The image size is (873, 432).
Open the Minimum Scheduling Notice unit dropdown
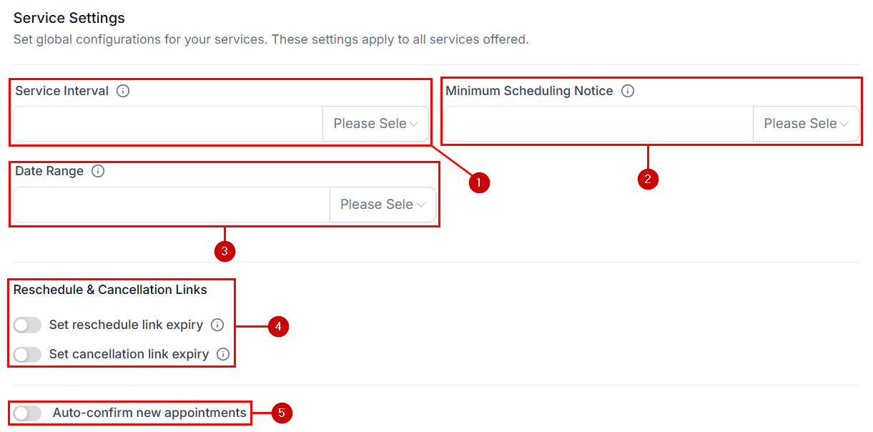[806, 124]
